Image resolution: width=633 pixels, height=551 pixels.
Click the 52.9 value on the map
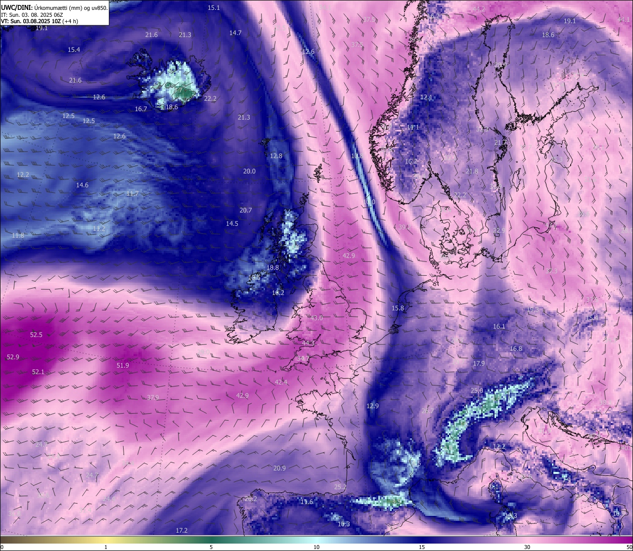13,357
